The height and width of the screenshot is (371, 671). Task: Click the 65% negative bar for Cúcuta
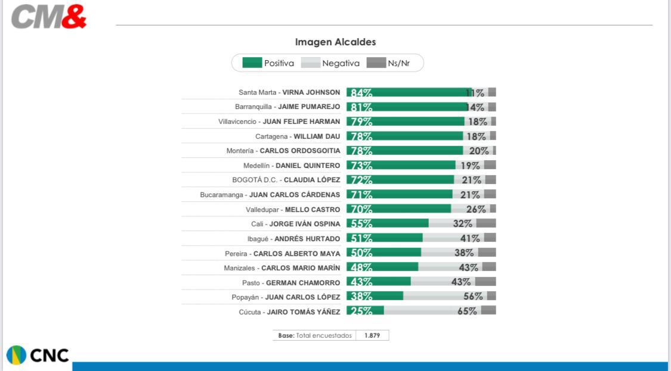click(x=432, y=310)
